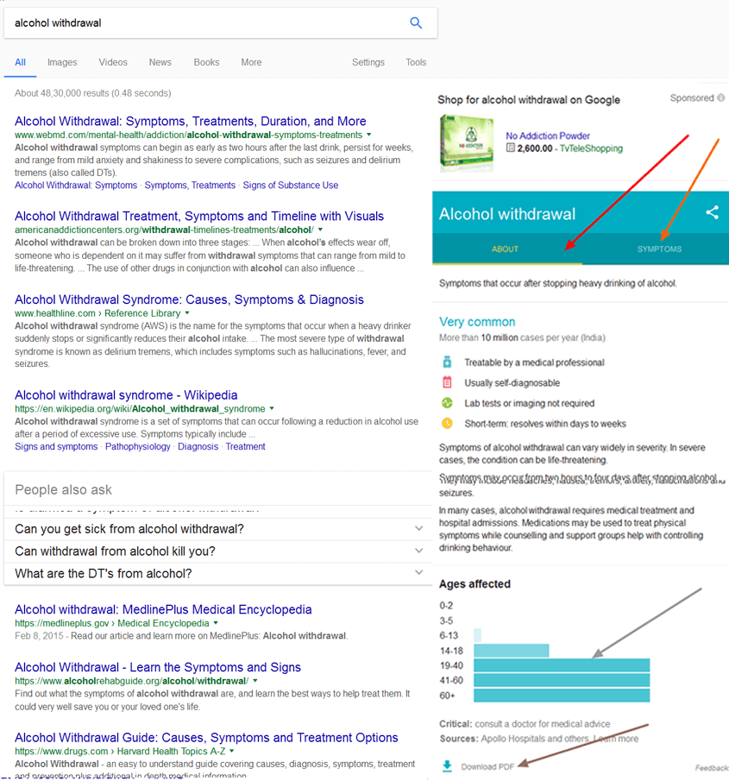Open Alcohol Withdrawal Guide drugs.com result

206,737
